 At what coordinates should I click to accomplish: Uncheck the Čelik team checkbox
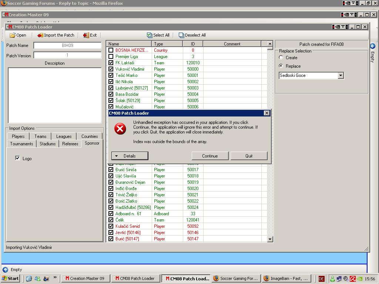111,220
